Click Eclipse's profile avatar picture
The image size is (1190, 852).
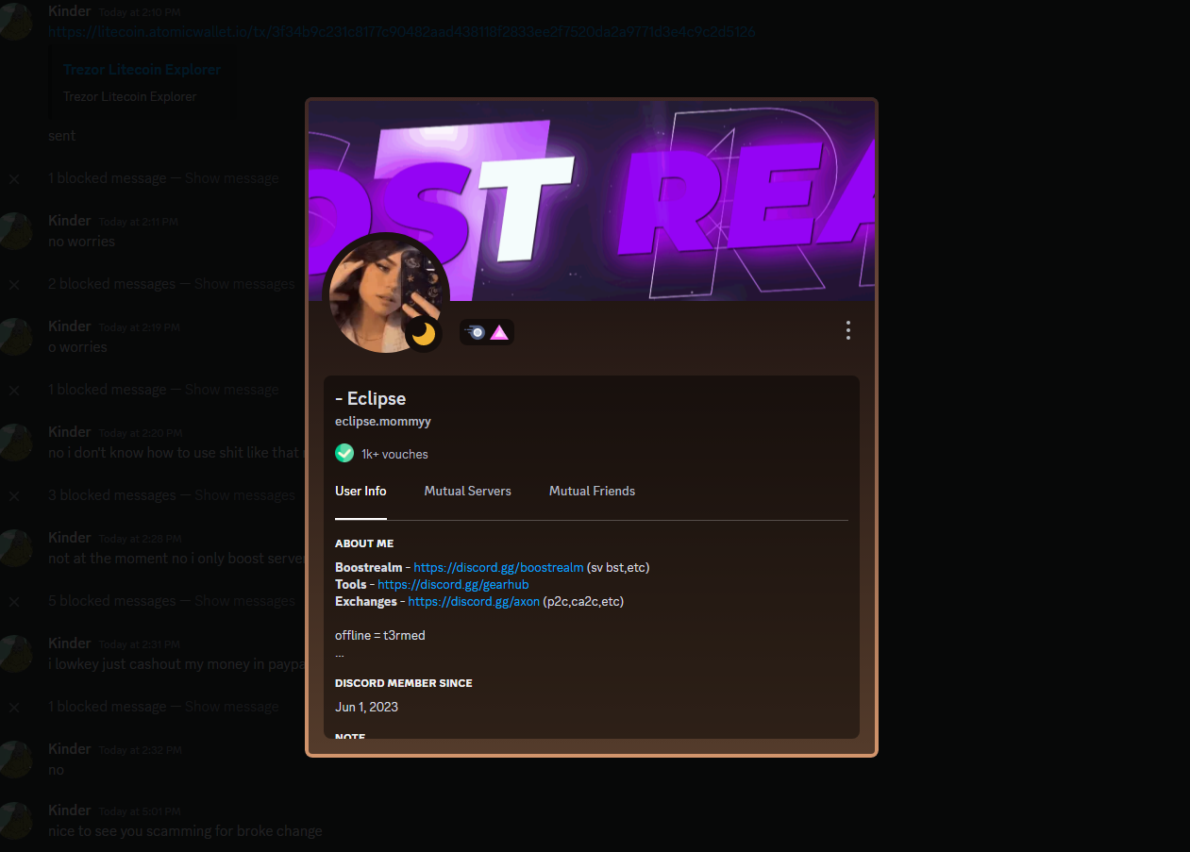[x=386, y=295]
